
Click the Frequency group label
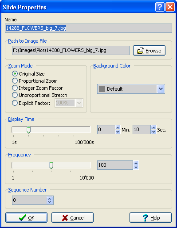click(x=20, y=155)
